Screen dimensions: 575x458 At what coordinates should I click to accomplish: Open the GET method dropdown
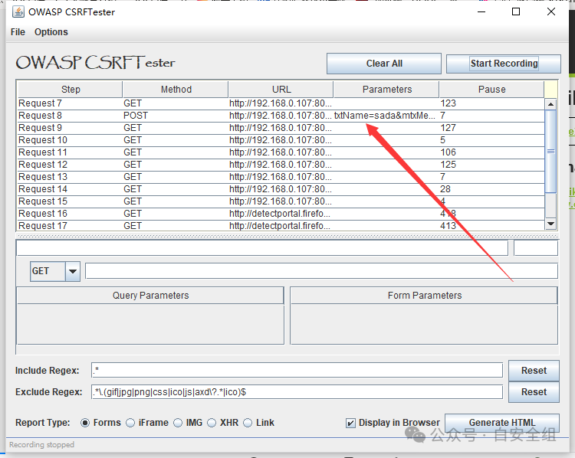73,271
